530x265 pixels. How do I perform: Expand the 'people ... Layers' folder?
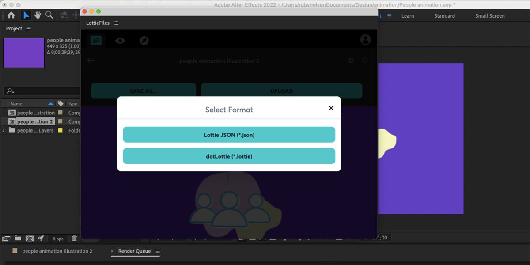point(4,130)
